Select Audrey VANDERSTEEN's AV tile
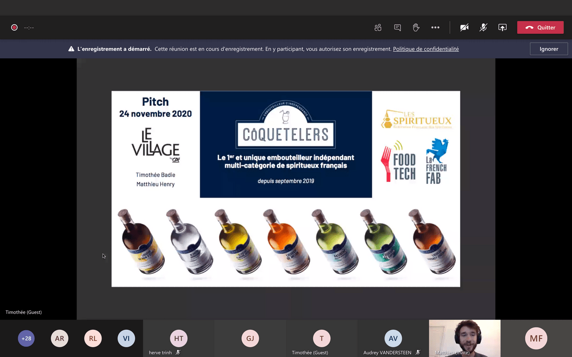572x357 pixels. [393, 338]
